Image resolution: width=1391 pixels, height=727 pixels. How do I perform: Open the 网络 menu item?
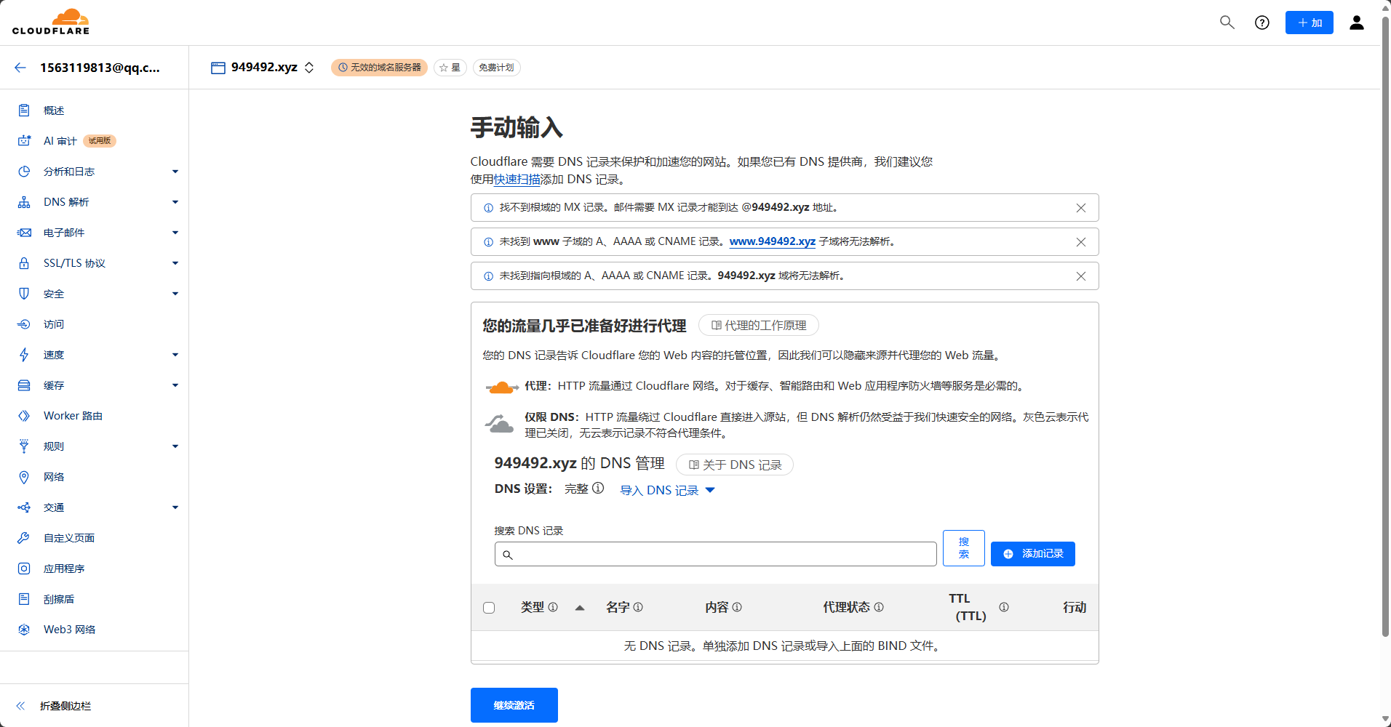54,477
